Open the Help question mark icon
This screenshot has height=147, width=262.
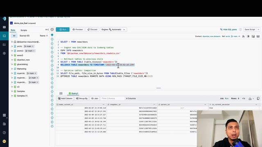point(5,133)
